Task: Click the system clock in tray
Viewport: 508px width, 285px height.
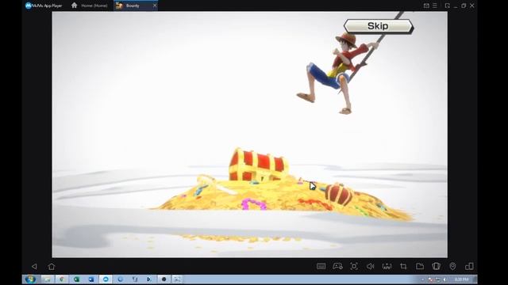Action: coord(461,279)
